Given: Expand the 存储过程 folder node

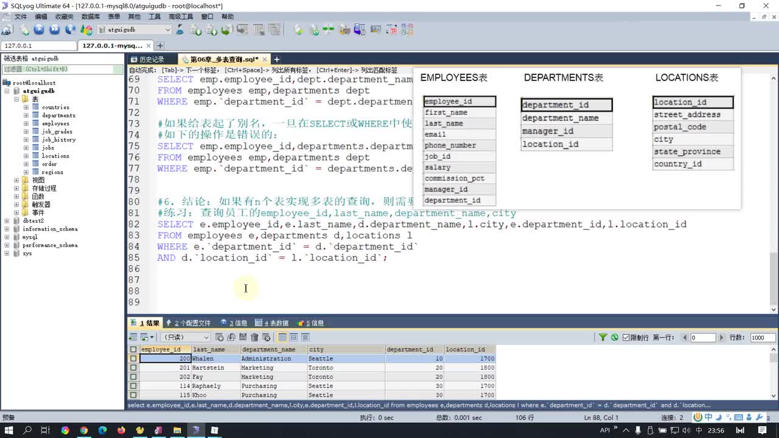Looking at the screenshot, I should 16,189.
